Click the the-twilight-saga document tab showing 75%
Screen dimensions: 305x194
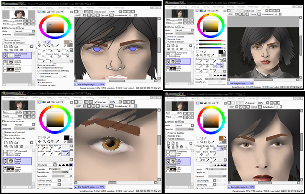[x=241, y=83]
